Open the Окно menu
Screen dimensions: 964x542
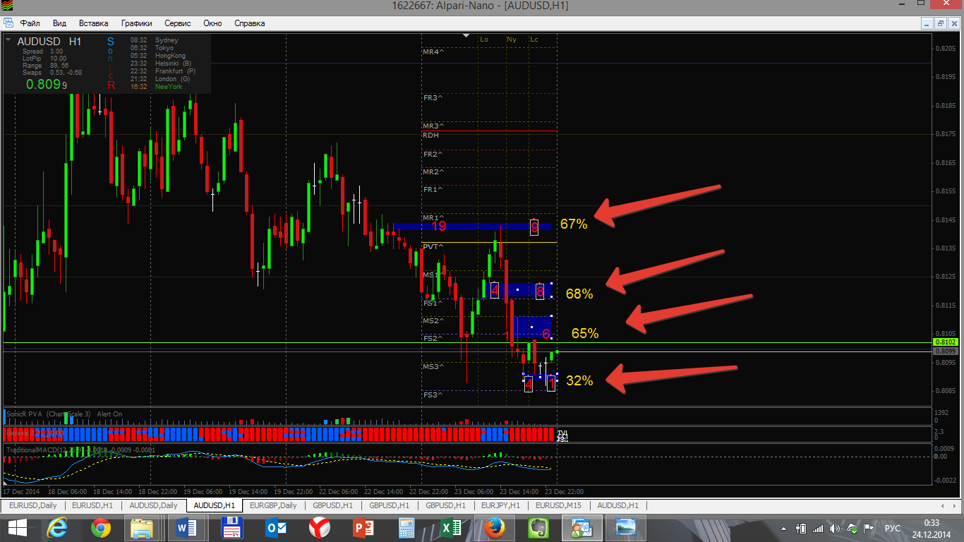[x=212, y=23]
